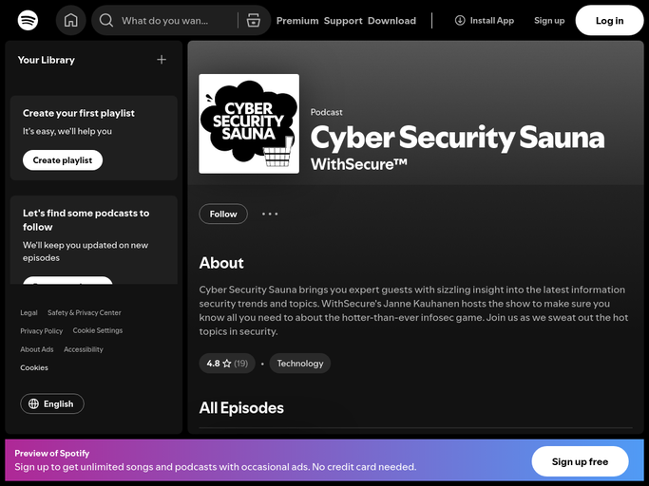Click Install App link
This screenshot has width=649, height=486.
485,20
